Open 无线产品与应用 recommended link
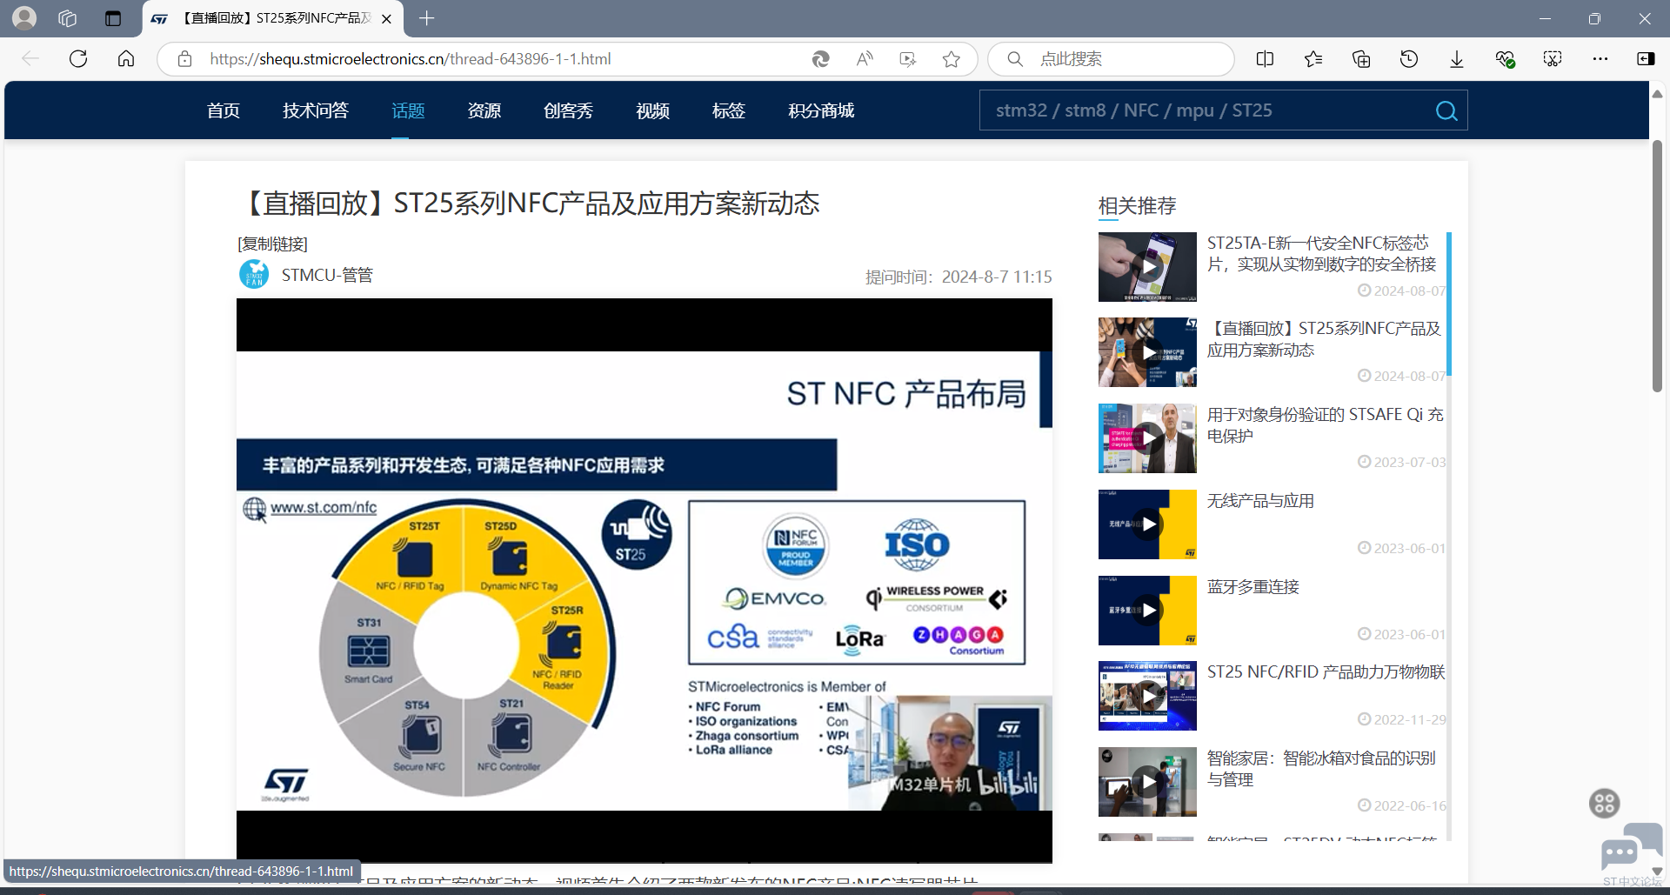Screen dimensions: 1670x895 (1260, 501)
